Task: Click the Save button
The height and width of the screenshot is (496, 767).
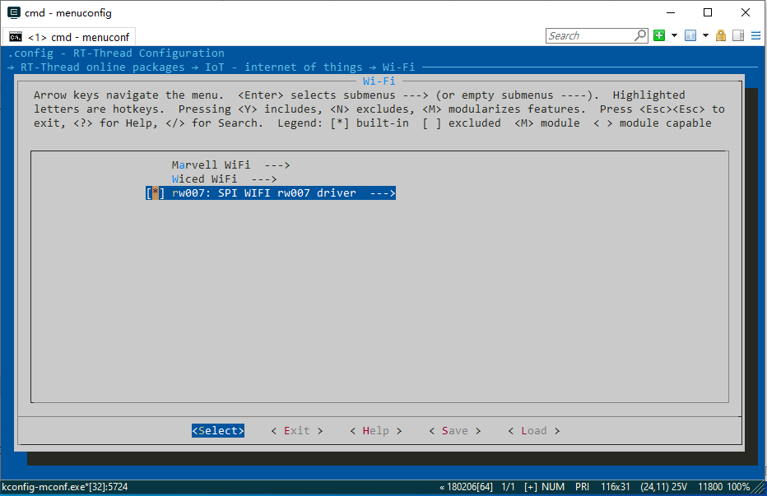Action: 454,431
